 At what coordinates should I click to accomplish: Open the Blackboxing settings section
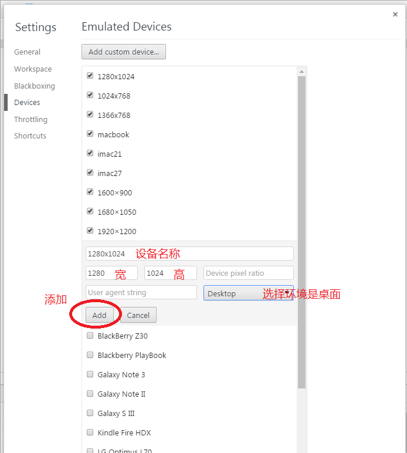(x=35, y=86)
